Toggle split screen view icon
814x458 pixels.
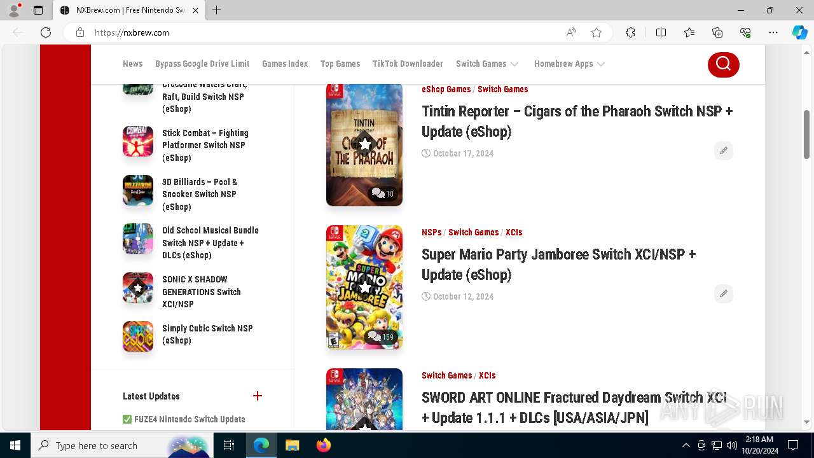(661, 32)
